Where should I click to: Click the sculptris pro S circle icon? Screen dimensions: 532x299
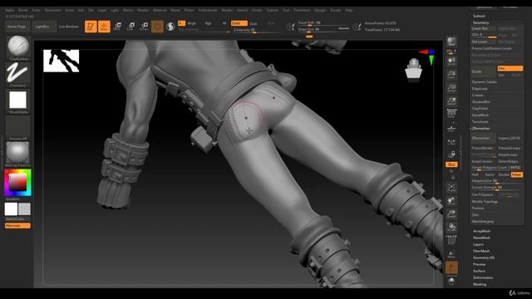click(x=170, y=27)
